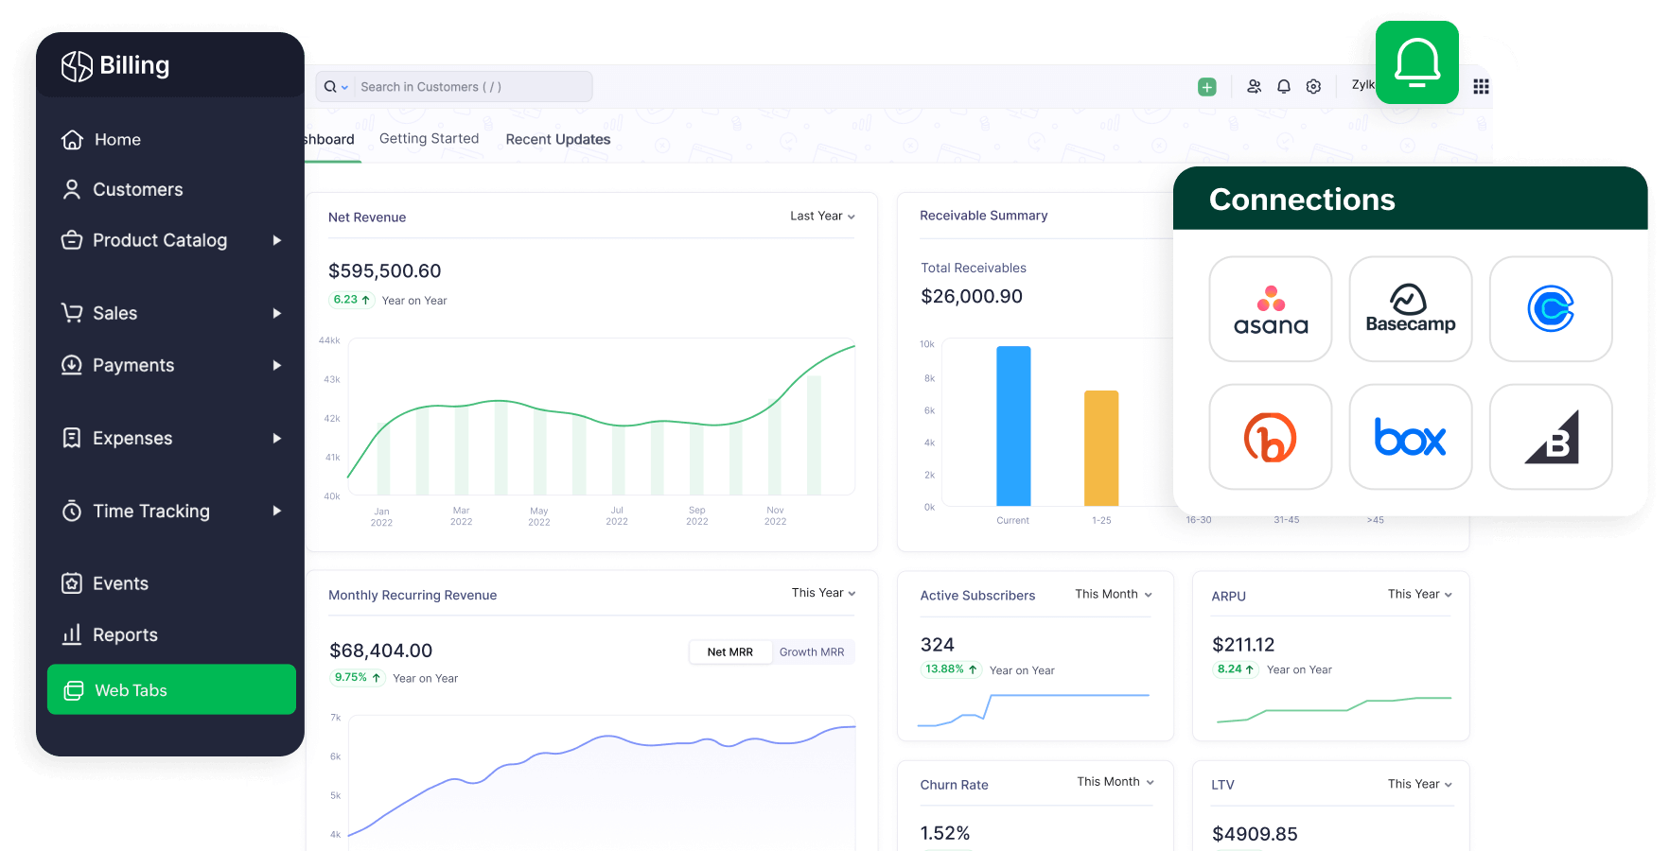Viewport: 1669px width, 851px height.
Task: Open the apps grid icon in the top bar
Action: pyautogui.click(x=1482, y=86)
